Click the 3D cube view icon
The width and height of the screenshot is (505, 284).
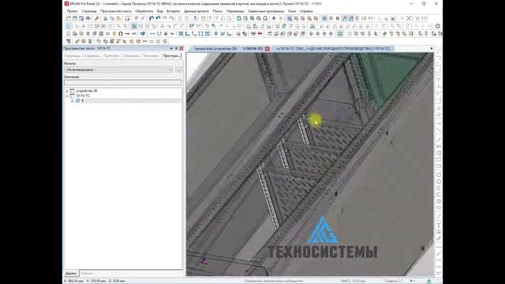click(270, 33)
